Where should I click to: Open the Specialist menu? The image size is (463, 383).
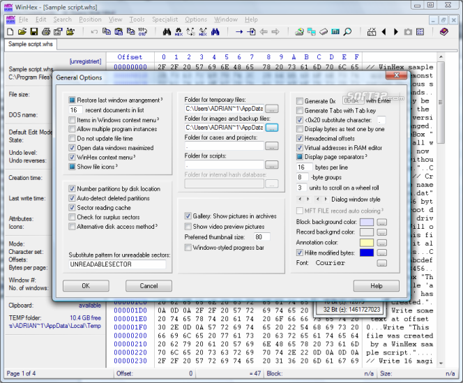point(165,20)
